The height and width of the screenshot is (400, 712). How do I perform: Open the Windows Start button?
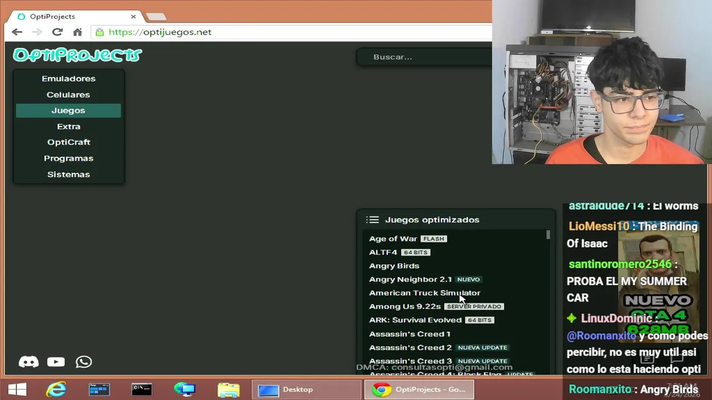[x=17, y=389]
